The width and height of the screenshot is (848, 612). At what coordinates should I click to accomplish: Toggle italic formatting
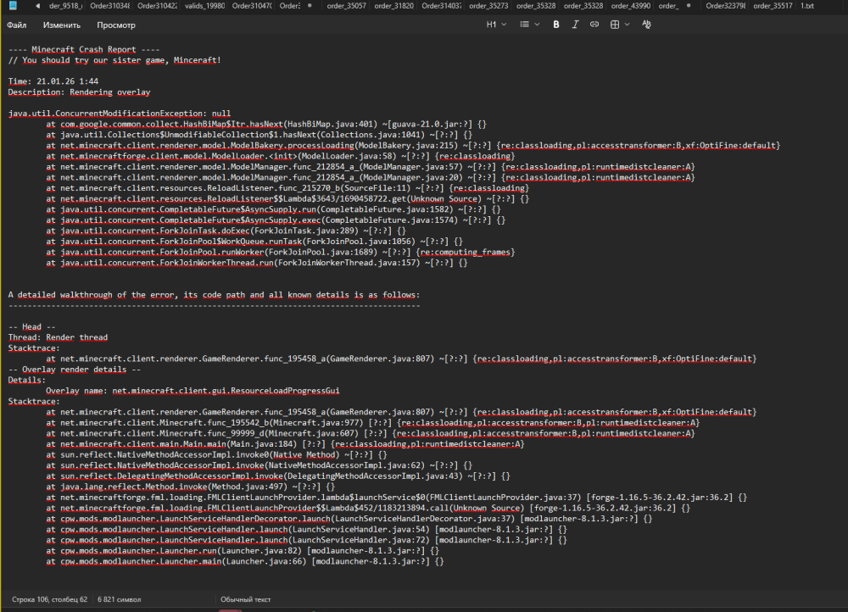[575, 25]
